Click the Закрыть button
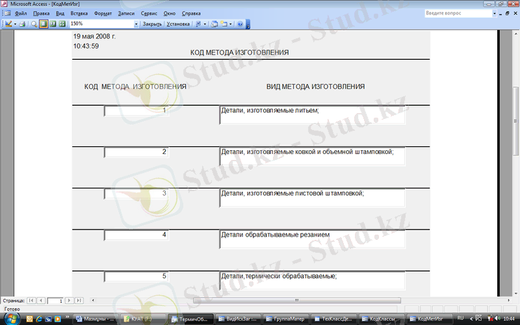This screenshot has width=520, height=325. click(x=152, y=24)
